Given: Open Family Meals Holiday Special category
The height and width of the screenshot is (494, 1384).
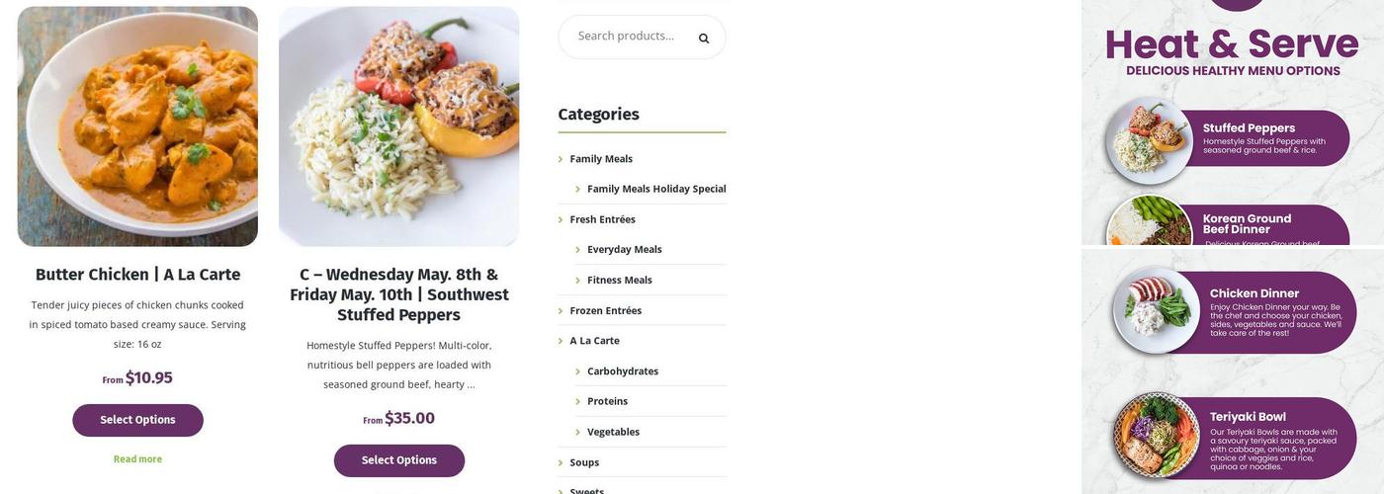Looking at the screenshot, I should (x=656, y=189).
